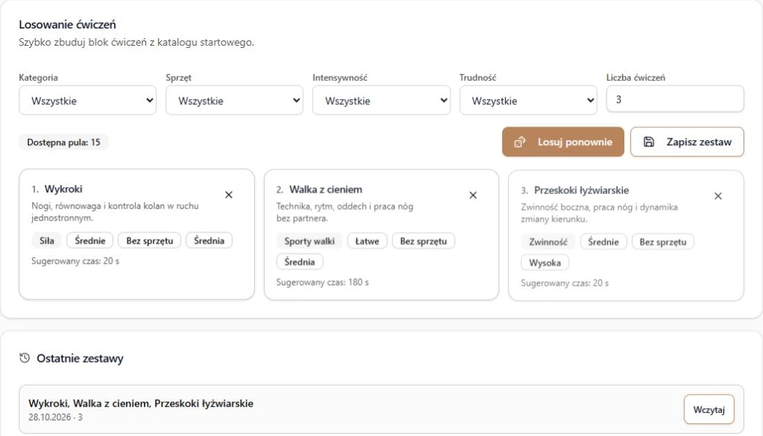Click the Wysoka tag

[545, 263]
